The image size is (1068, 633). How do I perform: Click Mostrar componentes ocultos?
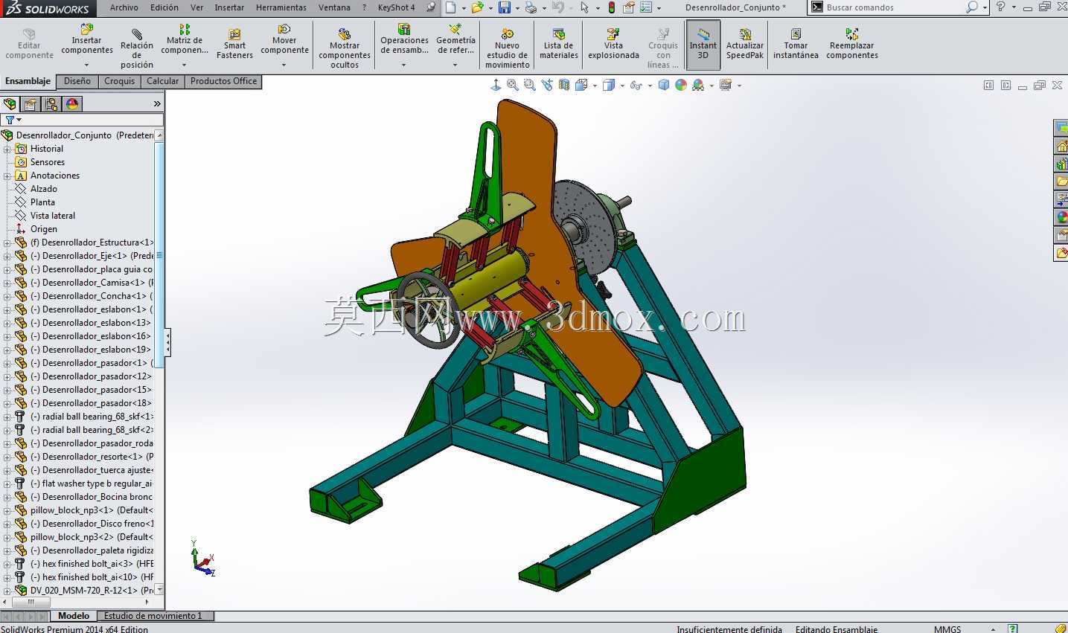coord(345,48)
